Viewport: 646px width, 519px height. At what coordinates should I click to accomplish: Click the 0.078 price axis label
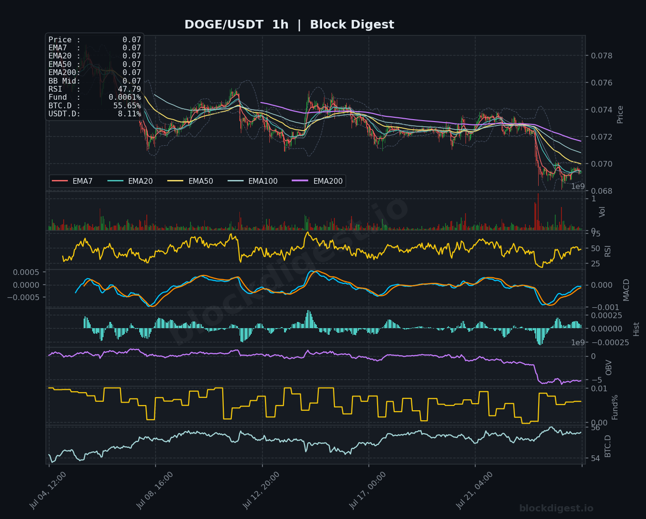click(601, 56)
